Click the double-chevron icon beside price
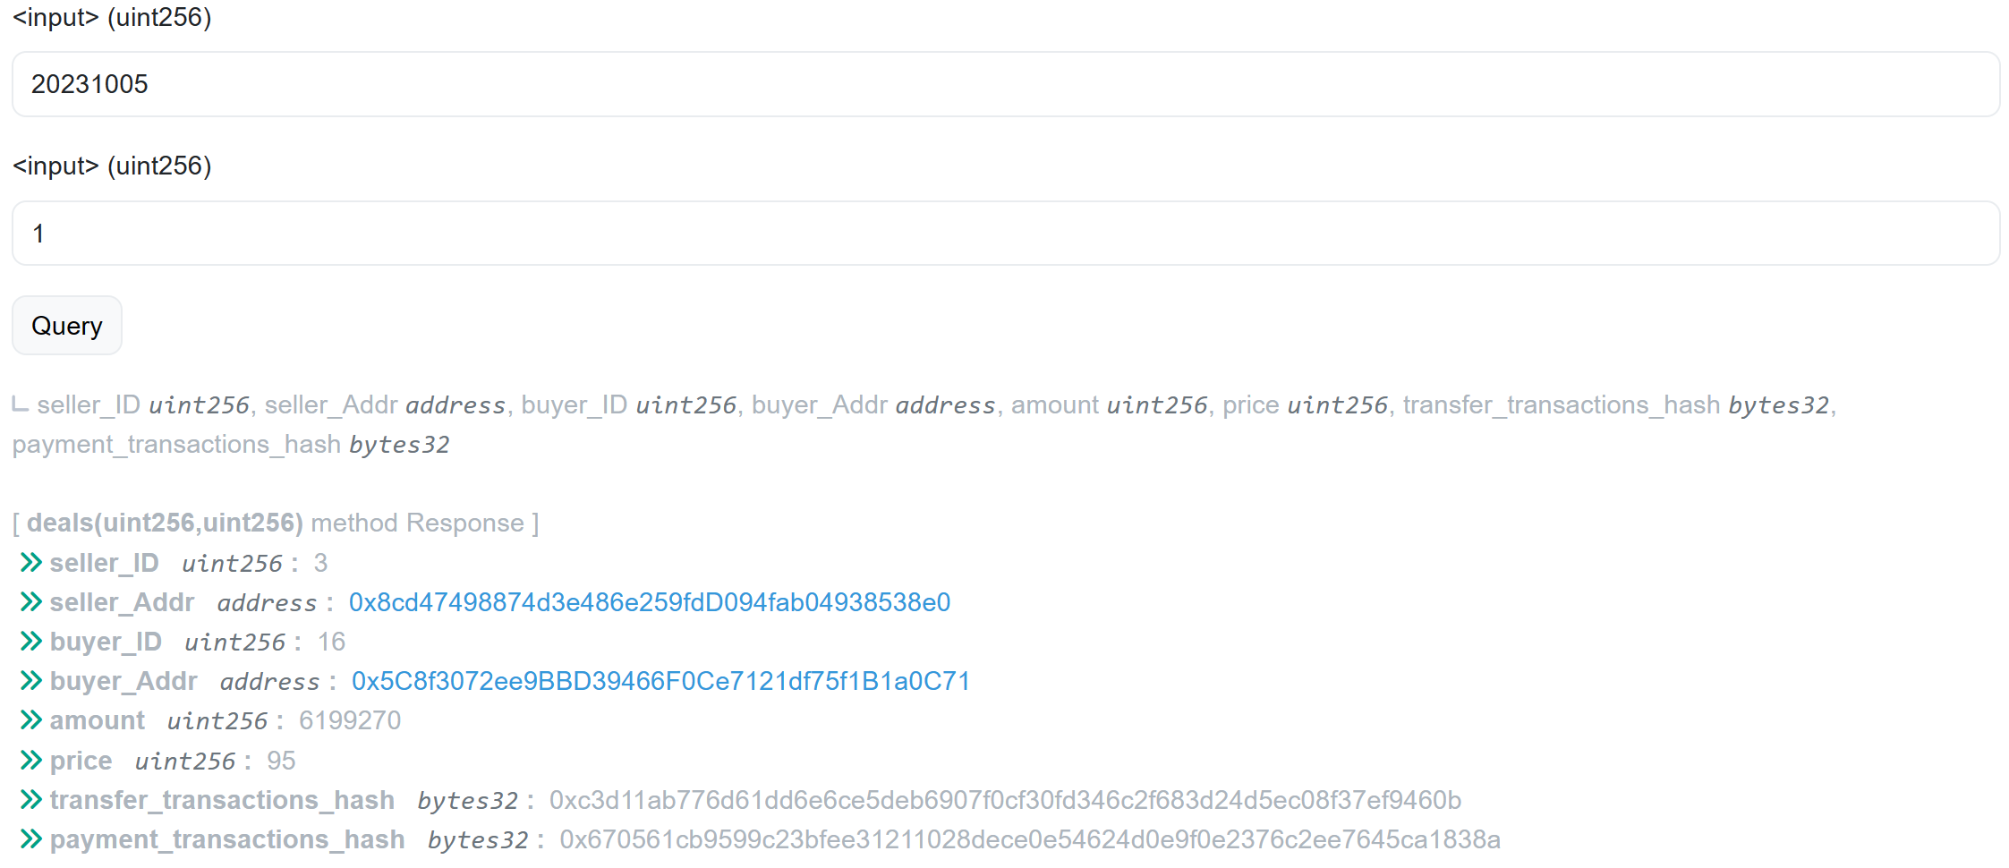The height and width of the screenshot is (868, 2009). pos(31,761)
